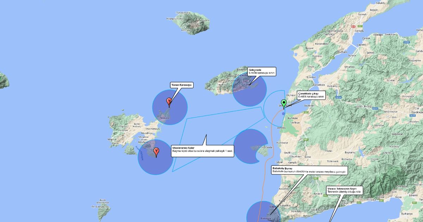Viewport: 423px width, 222px height.
Task: Click the Uğurlu label on Gökçeada
Action: pyautogui.click(x=210, y=90)
